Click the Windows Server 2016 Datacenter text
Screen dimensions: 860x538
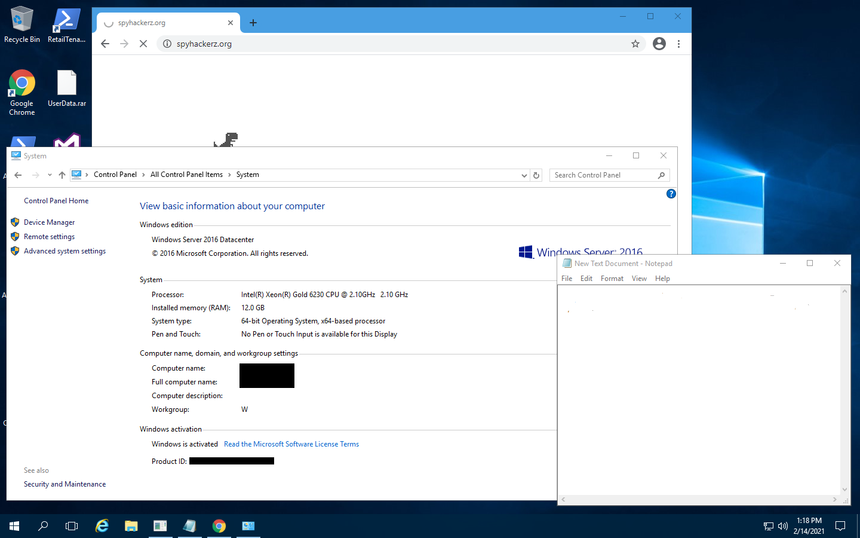[x=202, y=240]
